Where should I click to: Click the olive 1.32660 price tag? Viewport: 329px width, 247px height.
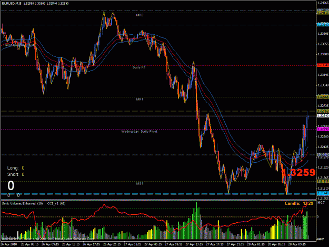click(x=323, y=111)
